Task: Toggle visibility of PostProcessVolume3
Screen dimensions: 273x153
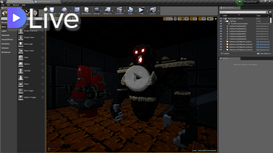Action: click(221, 24)
